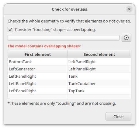Select LeftPanelRight in the Tank row
Screen dimensions: 139x129
point(38,76)
